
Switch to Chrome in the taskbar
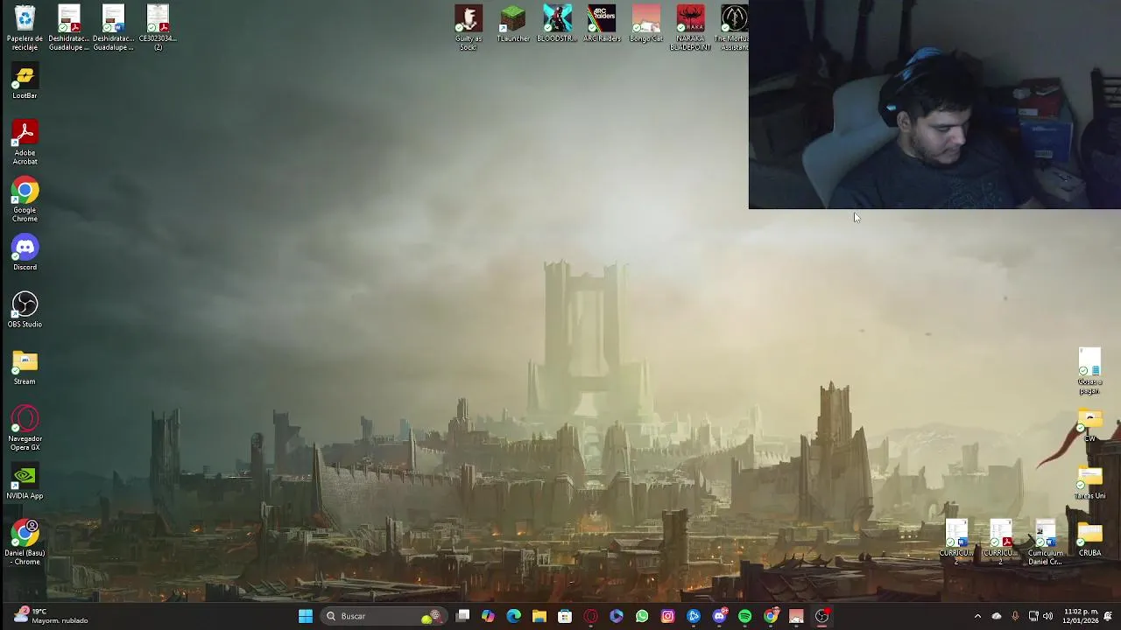click(x=771, y=616)
